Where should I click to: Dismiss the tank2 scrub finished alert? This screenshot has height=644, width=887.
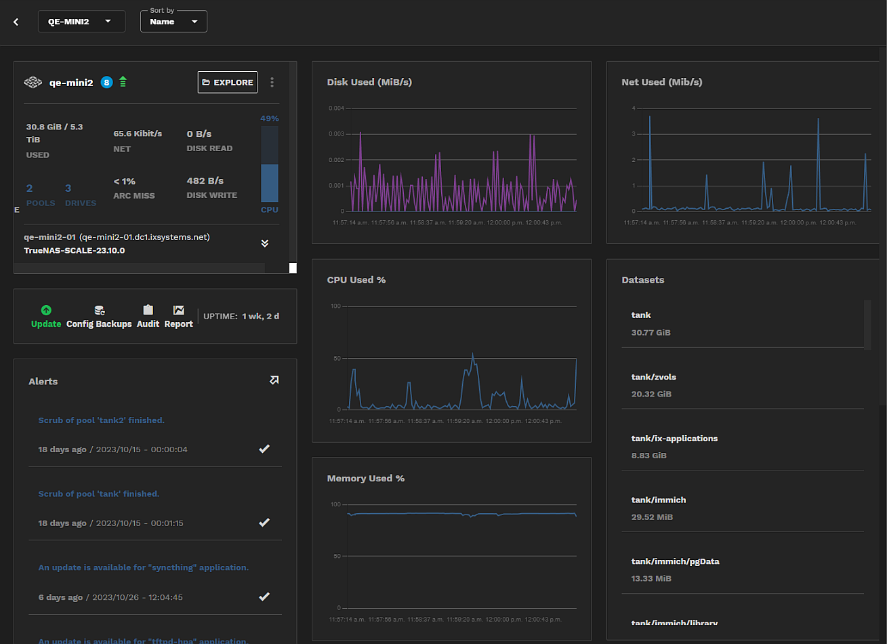264,449
